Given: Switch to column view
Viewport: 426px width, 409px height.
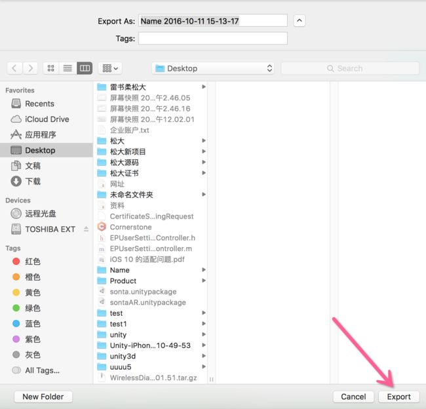Looking at the screenshot, I should coord(85,68).
